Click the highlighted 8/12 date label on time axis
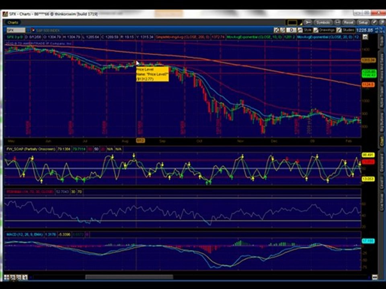 click(x=140, y=140)
